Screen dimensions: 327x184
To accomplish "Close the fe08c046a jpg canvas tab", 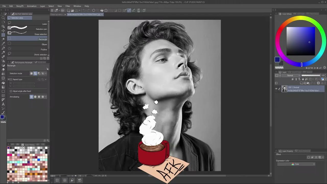I will (102, 15).
